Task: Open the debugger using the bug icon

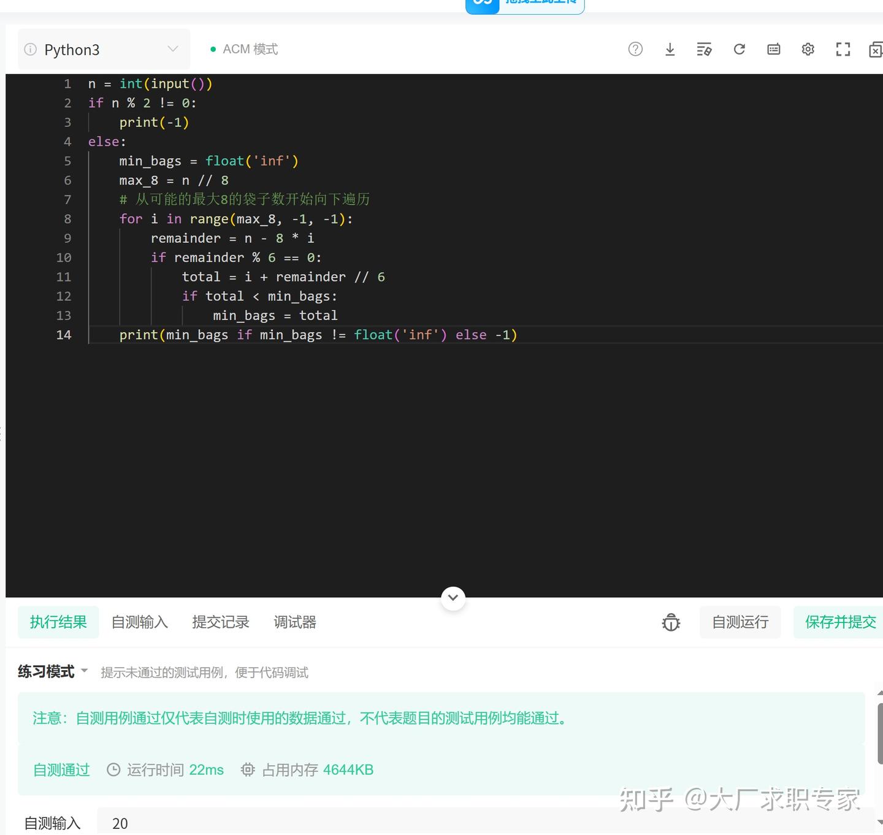Action: [671, 622]
